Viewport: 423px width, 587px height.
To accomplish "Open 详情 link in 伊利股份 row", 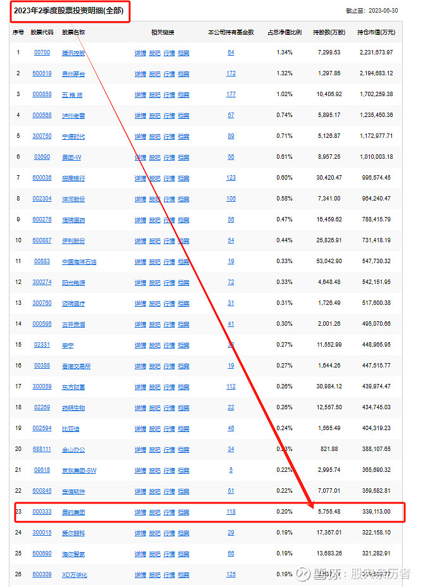I will tap(140, 241).
